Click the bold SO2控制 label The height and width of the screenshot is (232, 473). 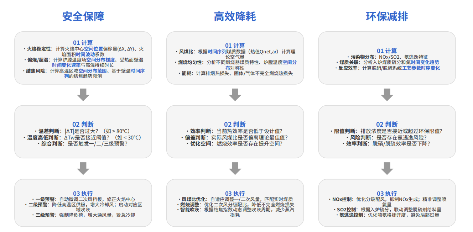pos(346,210)
